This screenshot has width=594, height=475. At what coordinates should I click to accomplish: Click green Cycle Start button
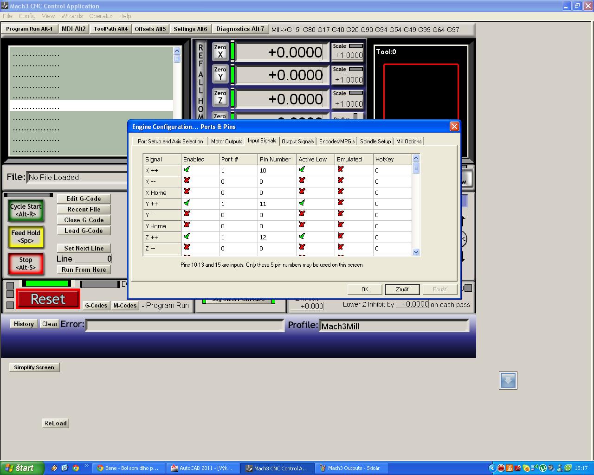(x=26, y=210)
